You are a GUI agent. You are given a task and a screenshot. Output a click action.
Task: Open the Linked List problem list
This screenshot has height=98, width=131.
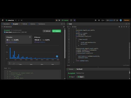tap(10, 20)
